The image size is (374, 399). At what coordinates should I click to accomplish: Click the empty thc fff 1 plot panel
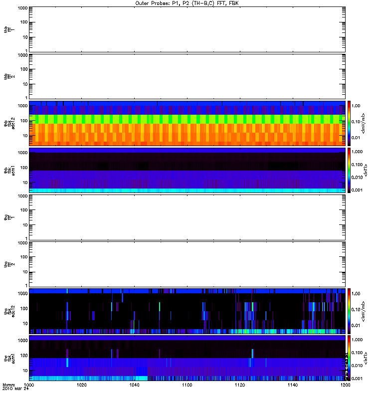(187, 217)
